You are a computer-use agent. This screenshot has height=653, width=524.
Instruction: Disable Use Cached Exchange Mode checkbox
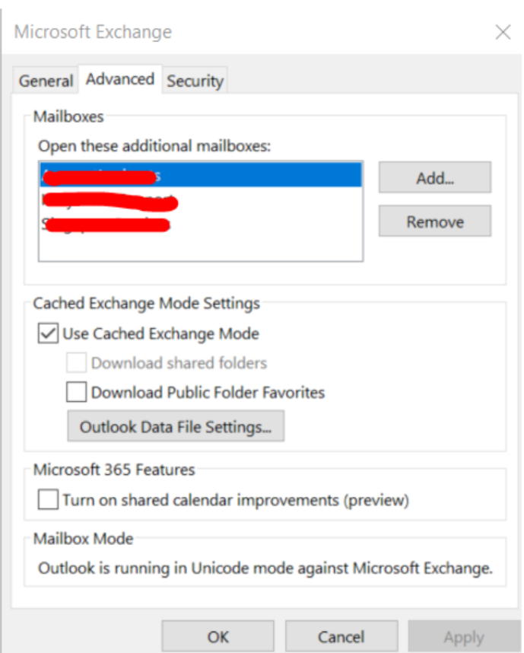tap(49, 333)
